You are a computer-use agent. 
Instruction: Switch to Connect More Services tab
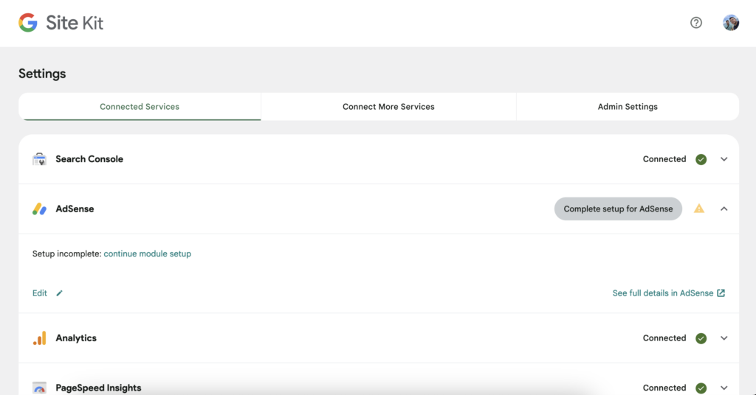pyautogui.click(x=388, y=107)
